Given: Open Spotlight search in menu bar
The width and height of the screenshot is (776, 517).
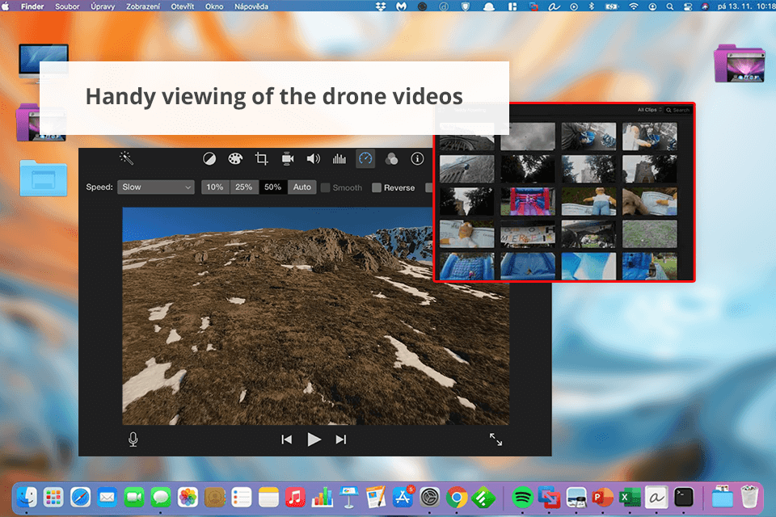Looking at the screenshot, I should click(x=669, y=6).
